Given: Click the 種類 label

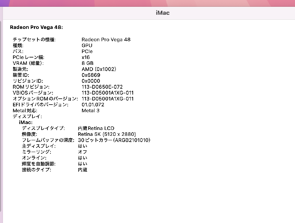Looking at the screenshot, I should point(18,45).
